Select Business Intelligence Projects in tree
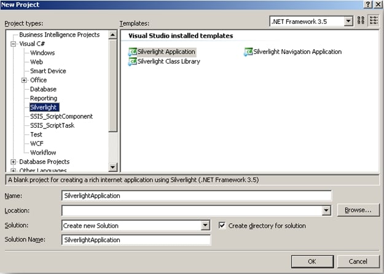Image resolution: width=384 pixels, height=274 pixels. point(59,35)
